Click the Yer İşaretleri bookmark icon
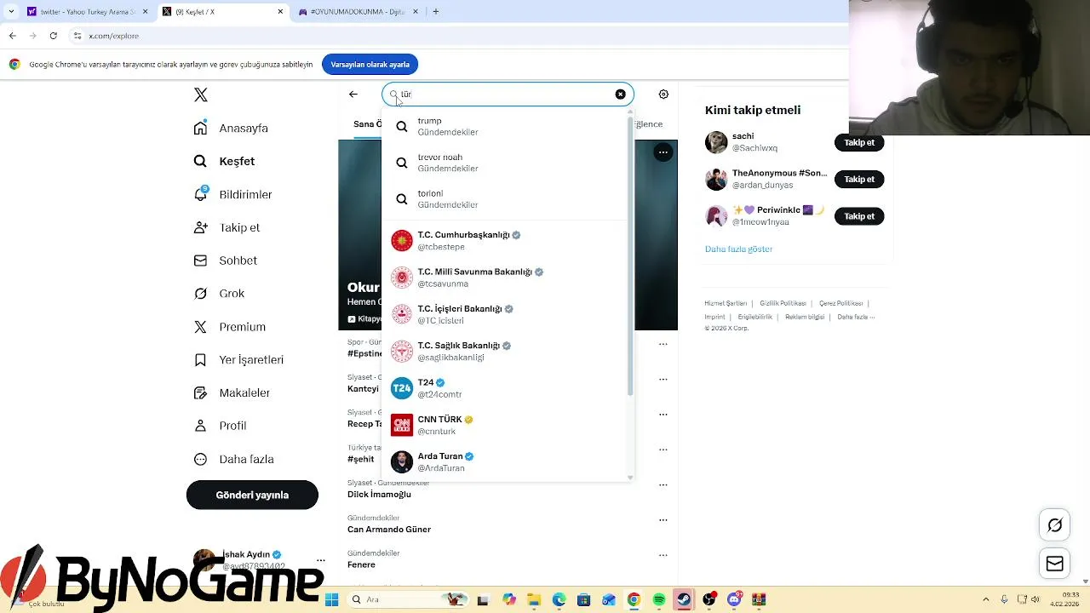 pyautogui.click(x=201, y=360)
